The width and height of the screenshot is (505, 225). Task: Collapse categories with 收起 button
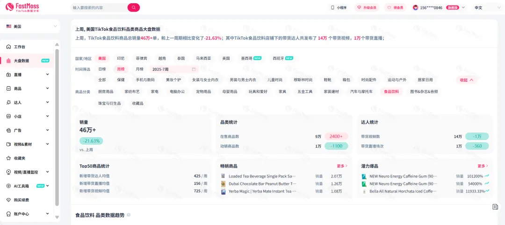[x=466, y=80]
